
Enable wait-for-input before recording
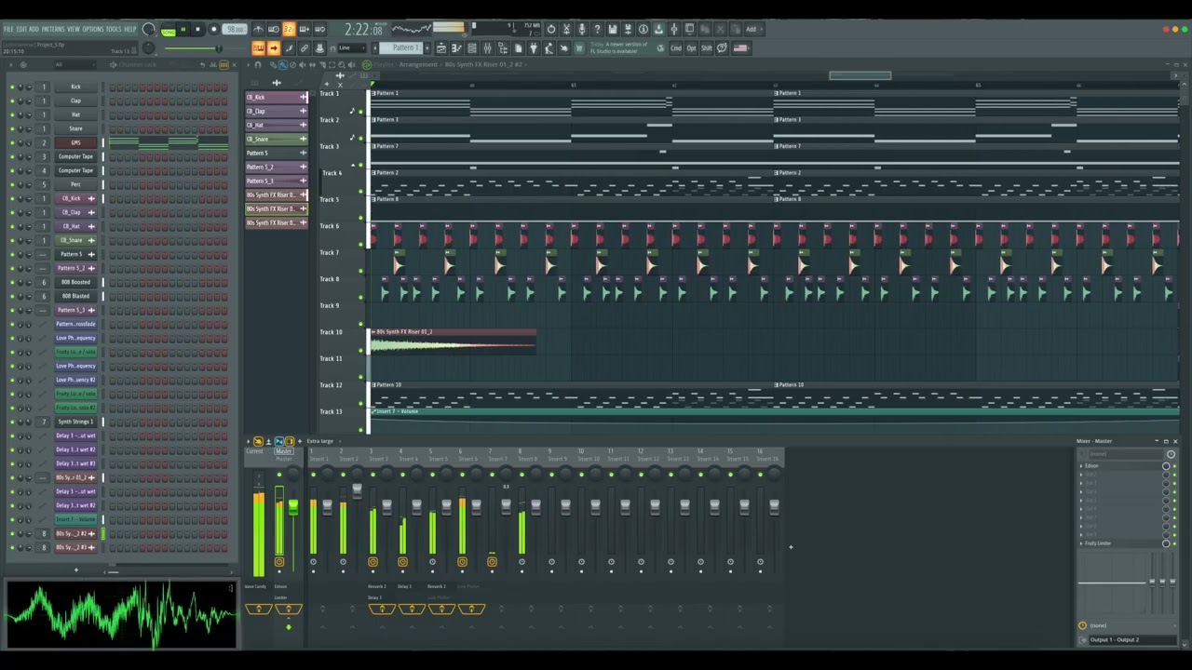click(x=273, y=29)
